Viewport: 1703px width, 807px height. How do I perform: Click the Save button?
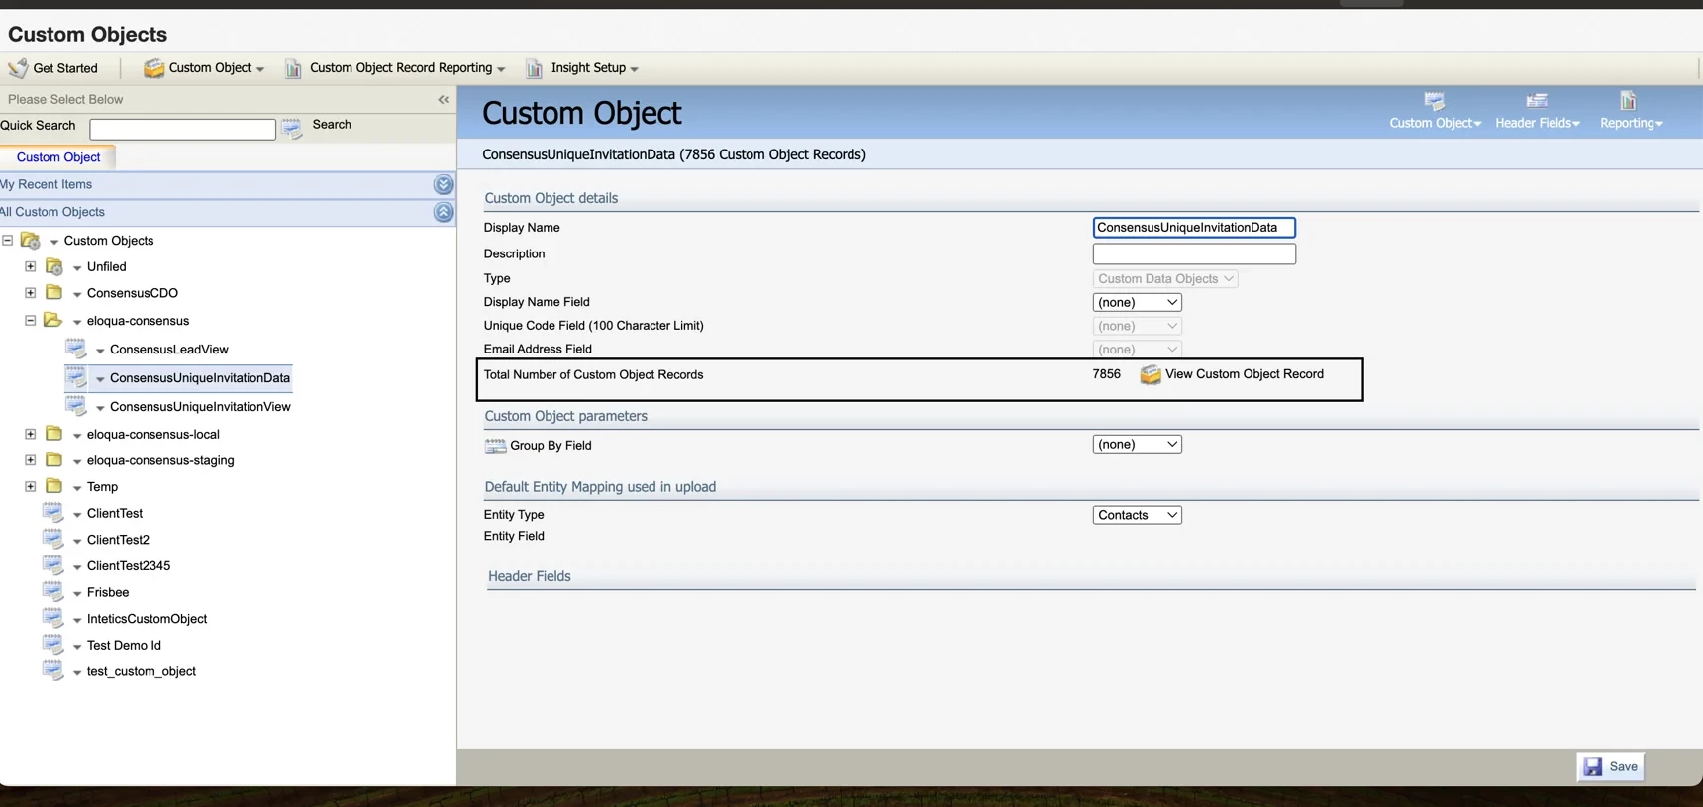[x=1611, y=766]
